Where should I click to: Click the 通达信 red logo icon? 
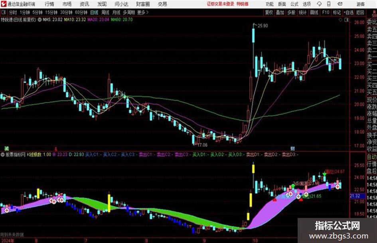coord(4,4)
